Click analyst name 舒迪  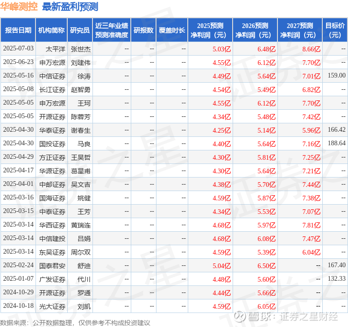(84, 266)
